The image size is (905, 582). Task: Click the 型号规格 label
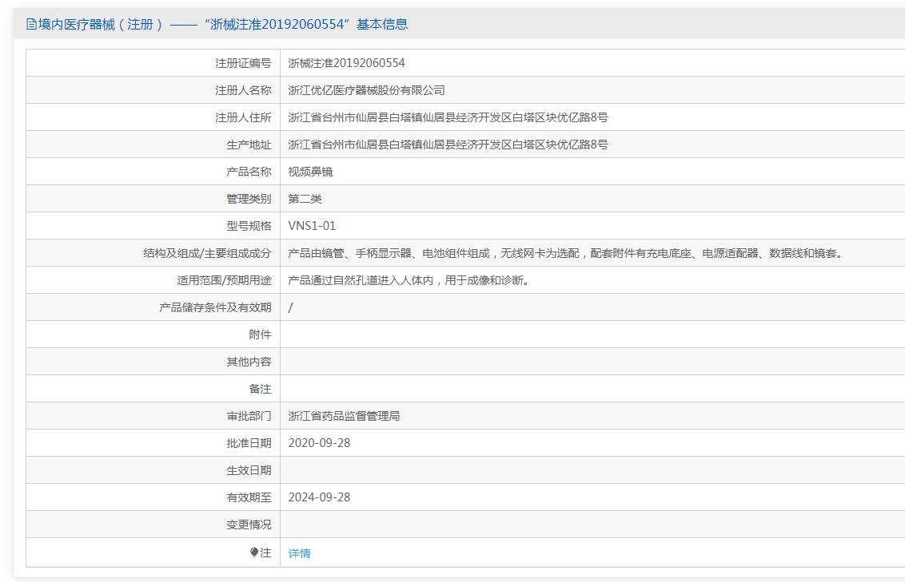[249, 225]
